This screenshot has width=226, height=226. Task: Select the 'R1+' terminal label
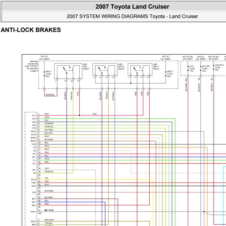pyautogui.click(x=34, y=115)
